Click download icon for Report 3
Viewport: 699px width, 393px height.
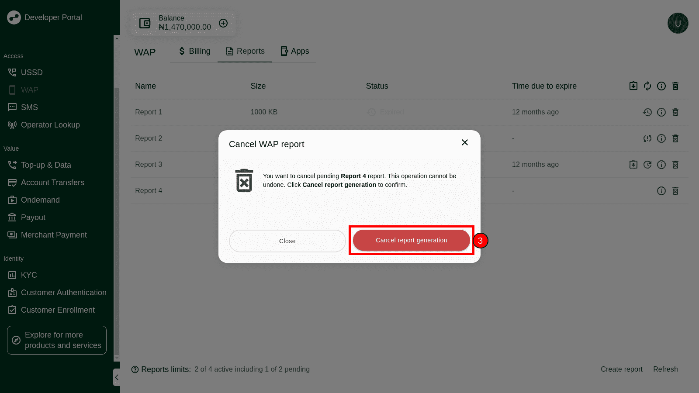633,165
